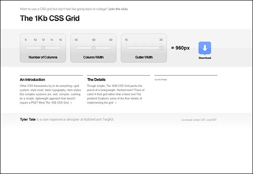Click 'Licensed under GPL and MIT.' text
The height and width of the screenshot is (174, 253).
199,120
